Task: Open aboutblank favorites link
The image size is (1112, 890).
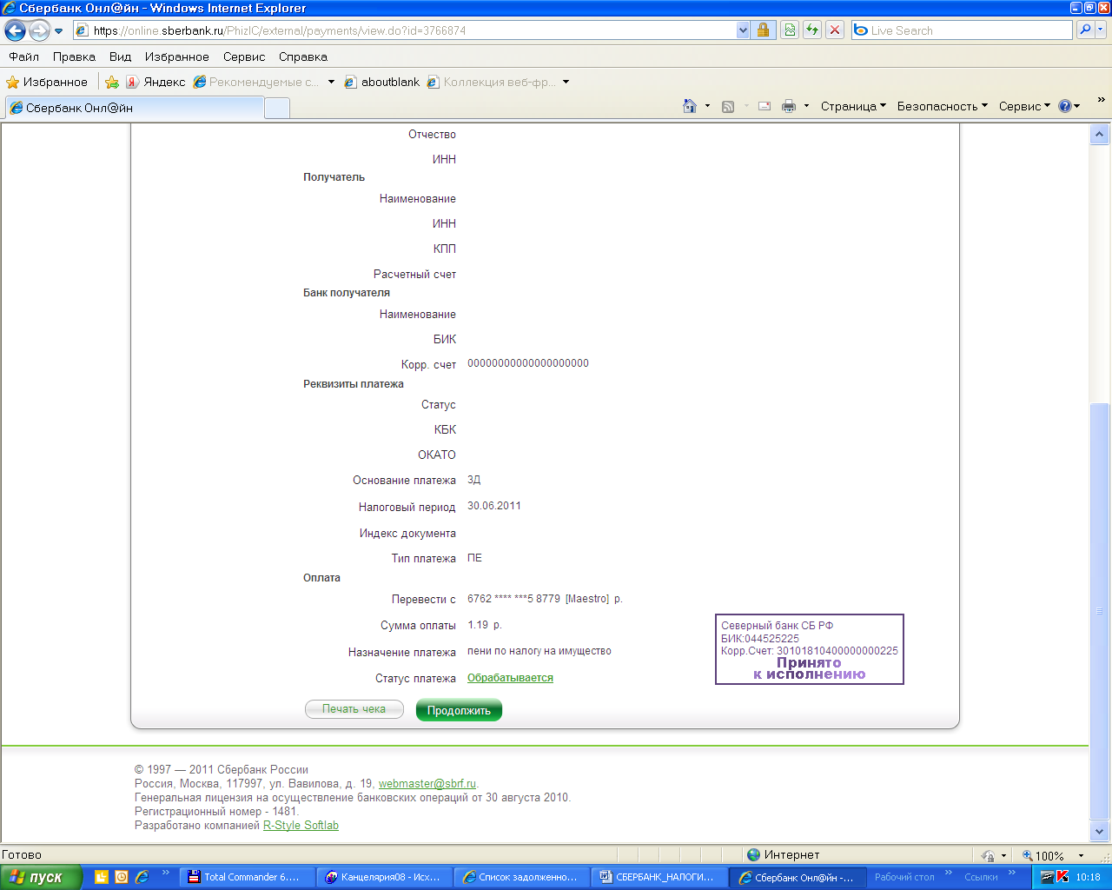Action: click(x=381, y=82)
